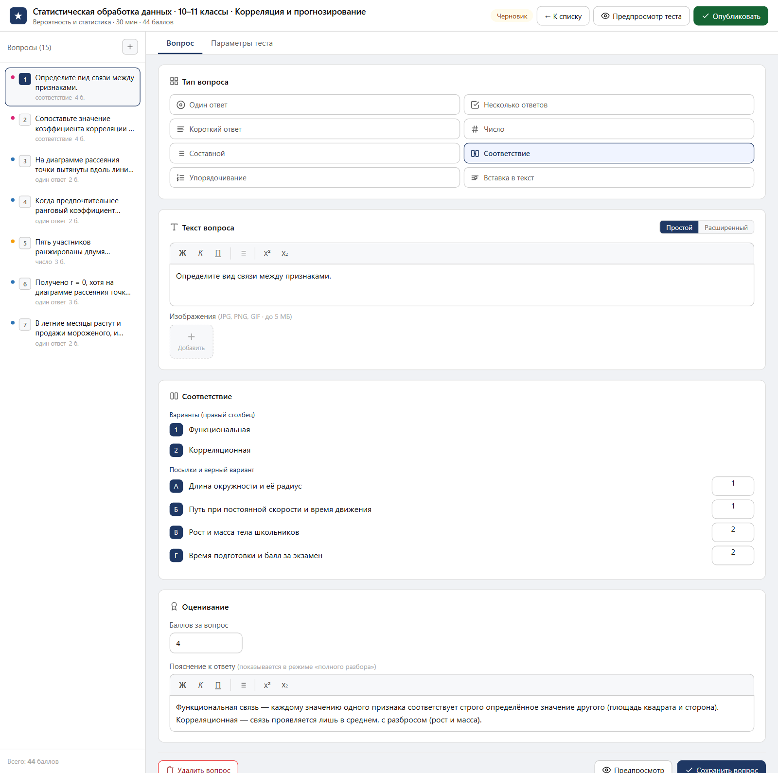778x773 pixels.
Task: Toggle italic К in question text toolbar
Action: (x=200, y=253)
